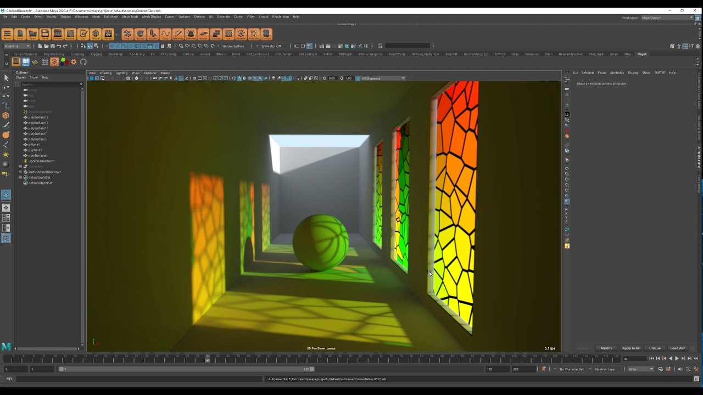
Task: Click the Apply to All button
Action: coord(631,348)
